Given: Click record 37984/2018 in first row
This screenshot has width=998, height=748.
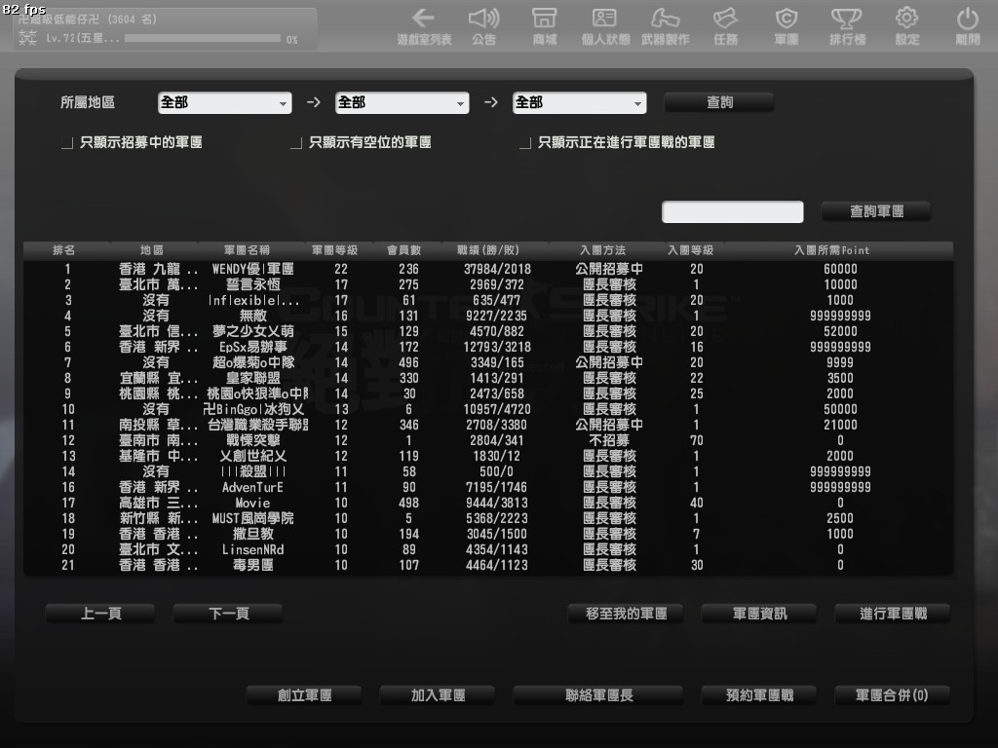Looking at the screenshot, I should [x=497, y=269].
